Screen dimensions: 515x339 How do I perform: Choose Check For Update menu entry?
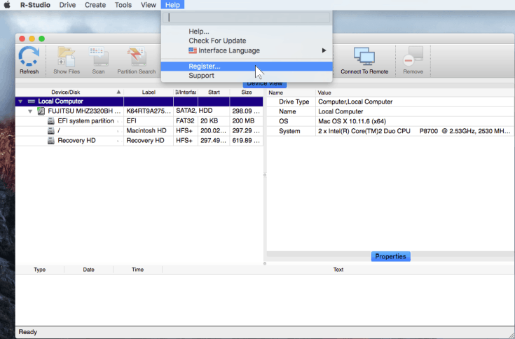pos(217,41)
